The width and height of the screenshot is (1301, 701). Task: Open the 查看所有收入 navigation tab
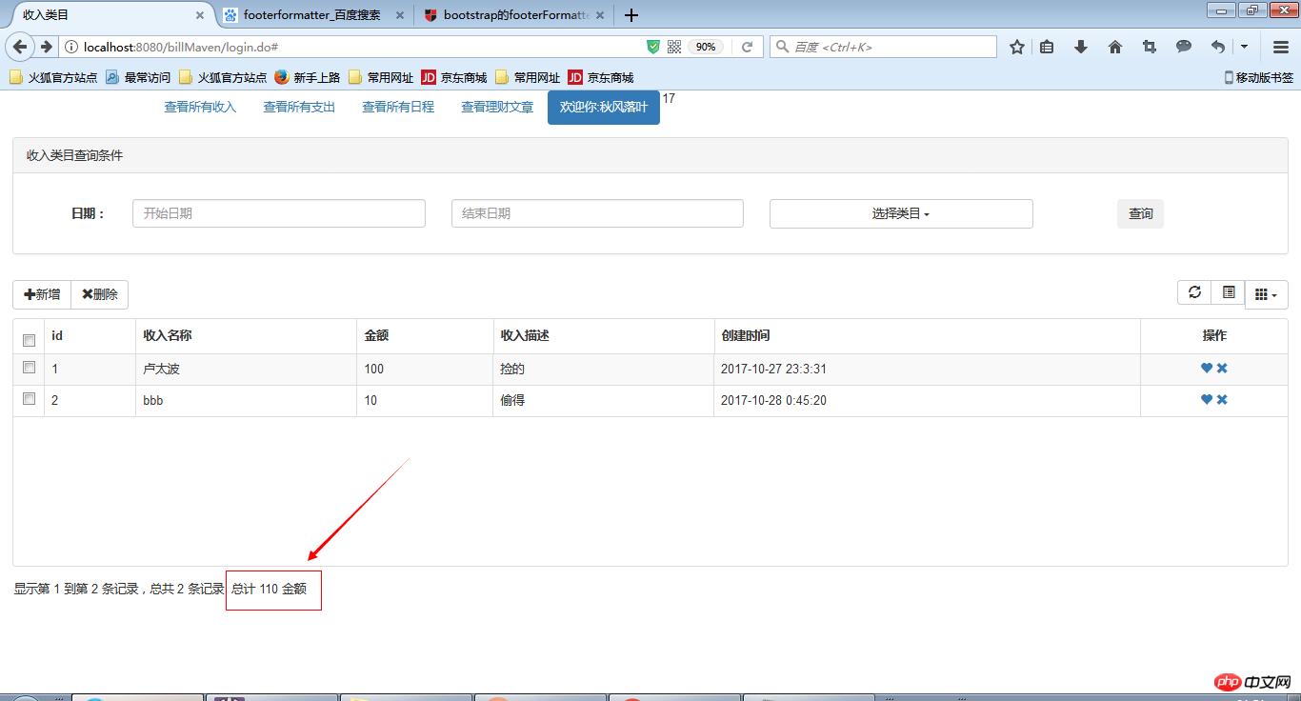200,107
